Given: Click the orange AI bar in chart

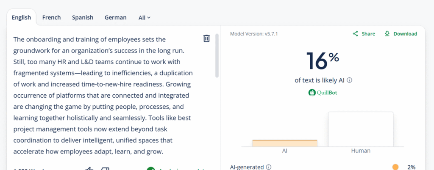Looking at the screenshot, I should 284,143.
